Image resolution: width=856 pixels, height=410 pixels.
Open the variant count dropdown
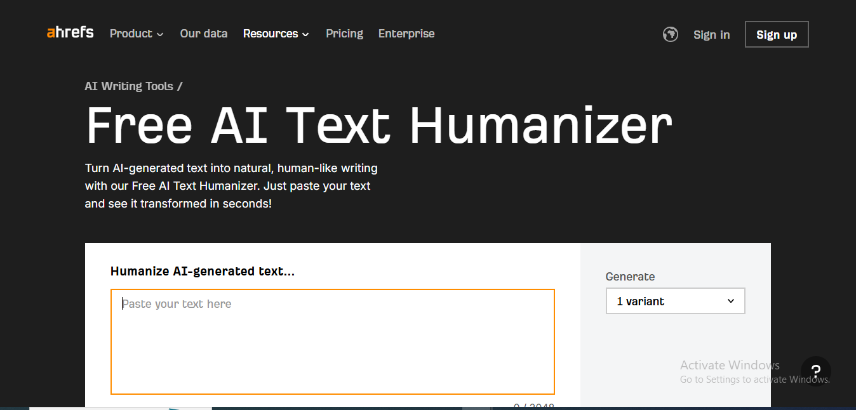[x=675, y=300]
